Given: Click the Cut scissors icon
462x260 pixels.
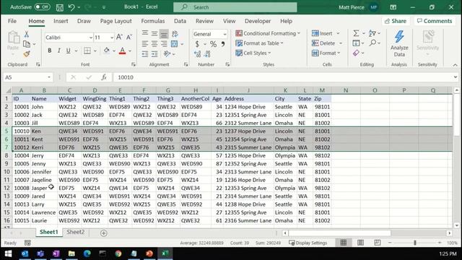Looking at the screenshot, I should tap(27, 34).
